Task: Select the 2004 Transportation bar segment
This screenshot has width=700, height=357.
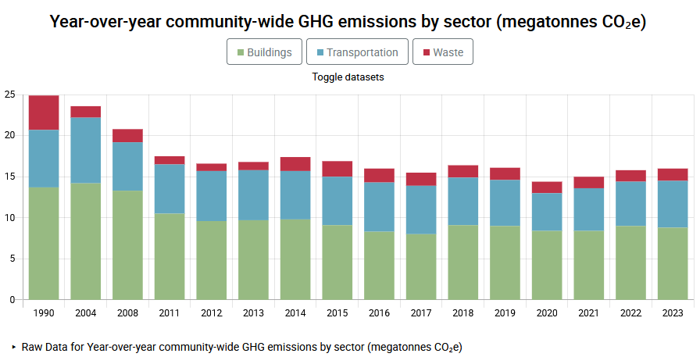Action: (86, 150)
